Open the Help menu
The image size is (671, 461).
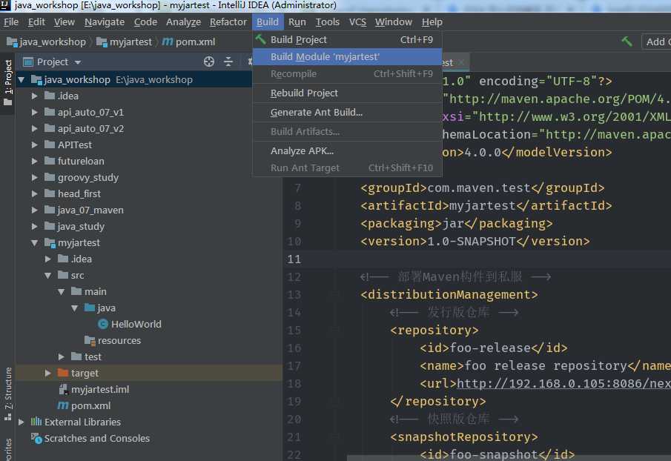432,21
